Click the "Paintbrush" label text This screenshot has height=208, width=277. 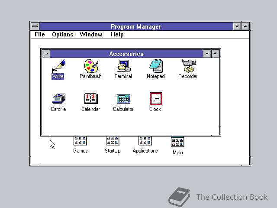click(x=90, y=76)
